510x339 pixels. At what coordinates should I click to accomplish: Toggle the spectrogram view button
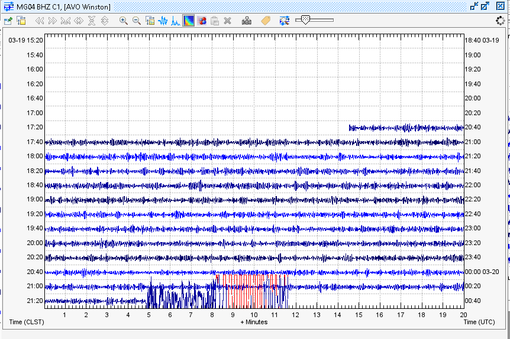(x=189, y=21)
